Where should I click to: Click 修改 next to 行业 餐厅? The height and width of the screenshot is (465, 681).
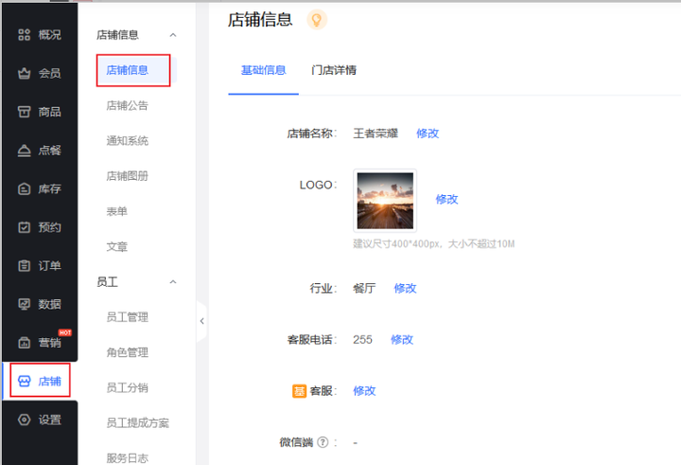[405, 288]
